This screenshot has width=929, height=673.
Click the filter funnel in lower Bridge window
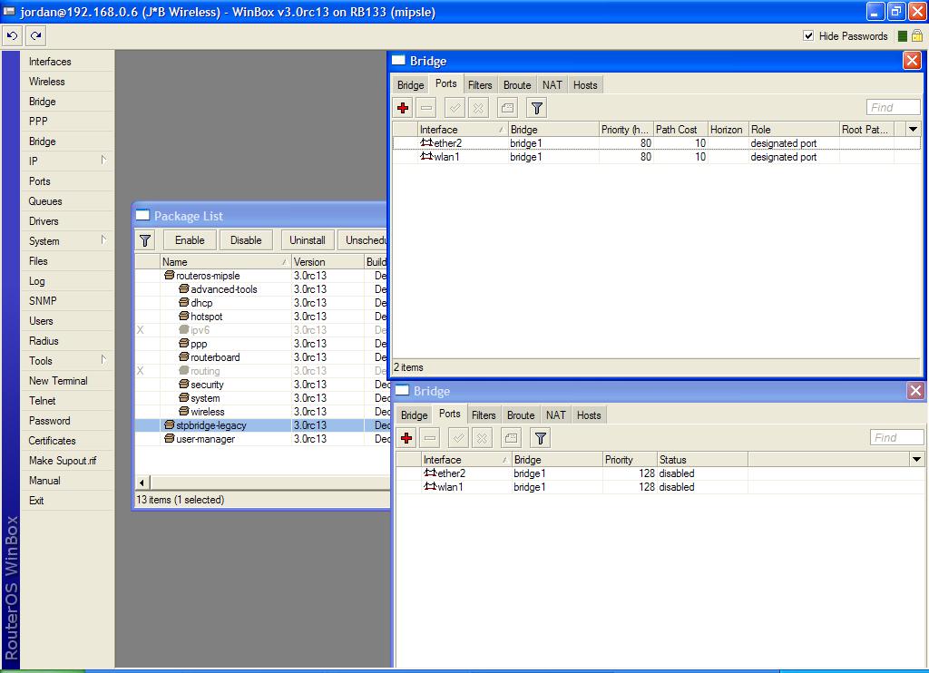coord(541,438)
